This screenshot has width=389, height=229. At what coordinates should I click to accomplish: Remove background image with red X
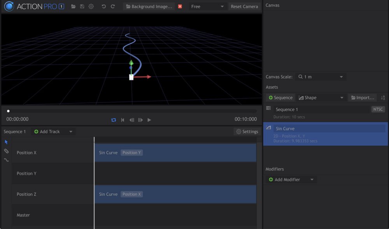coord(180,7)
